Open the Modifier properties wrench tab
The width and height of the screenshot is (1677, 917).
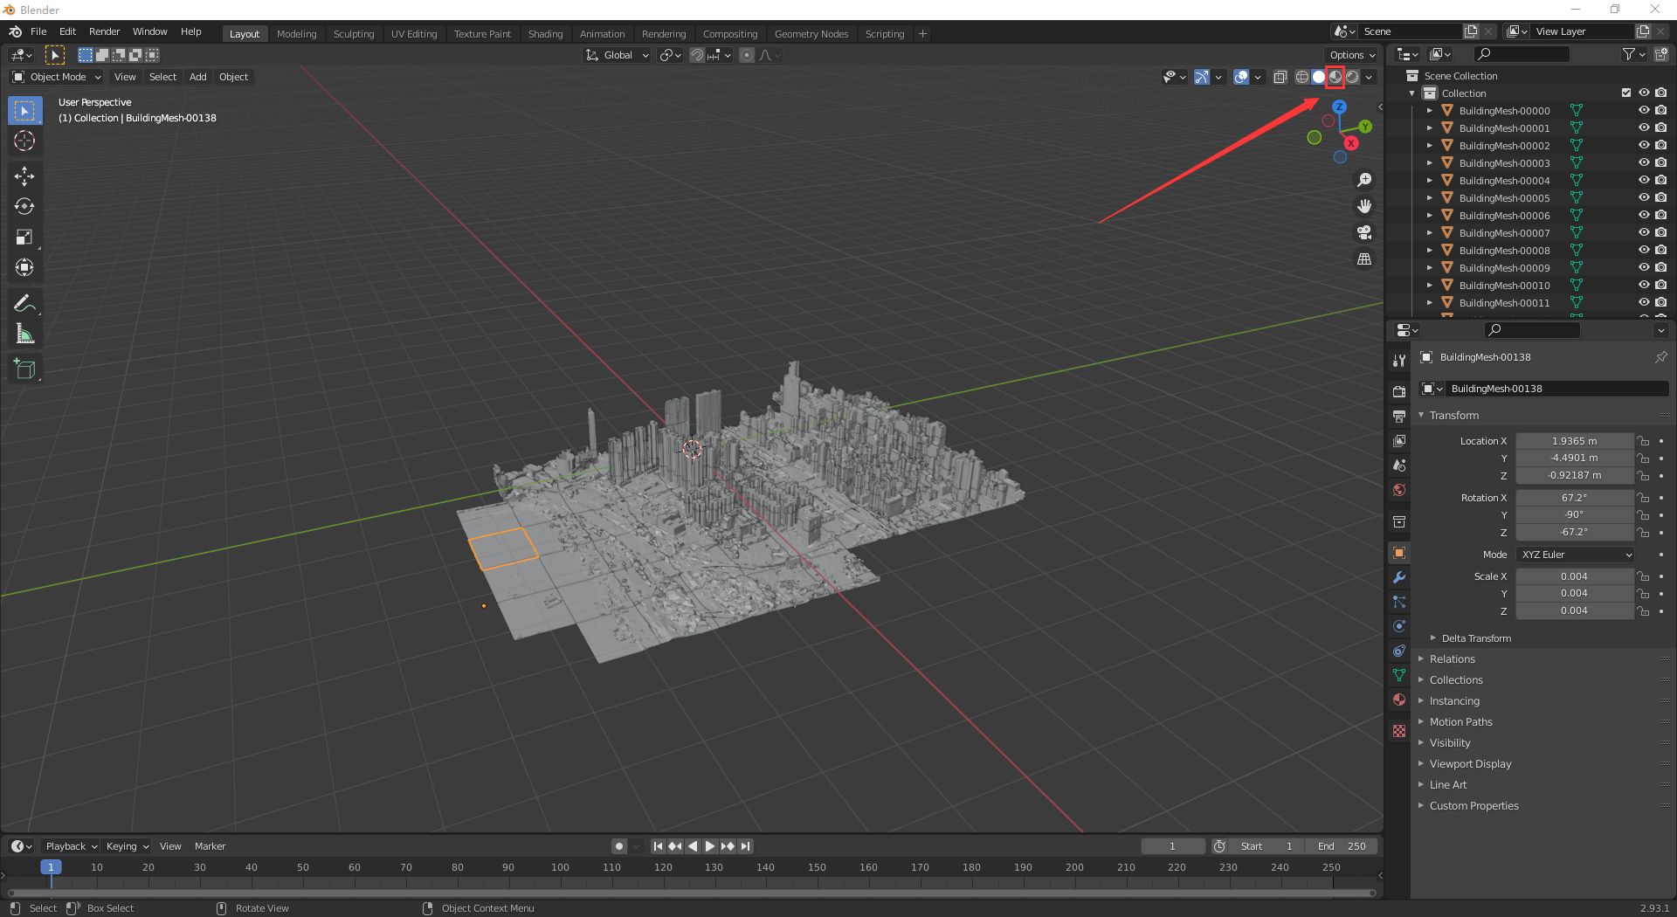[x=1399, y=577]
